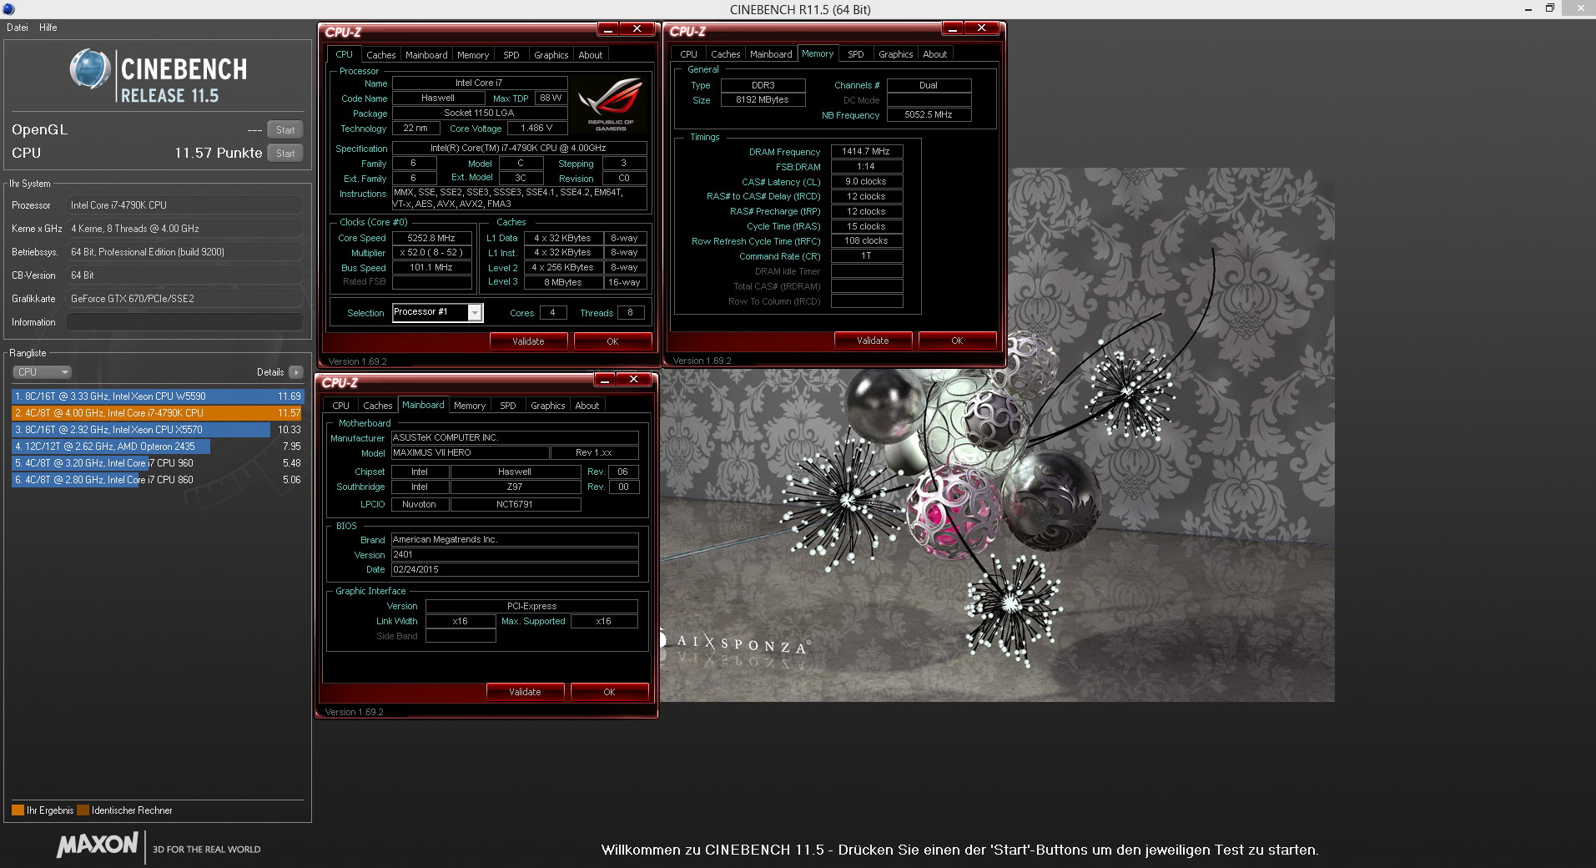Open About tab in the Memory CPU-Z window
Screen dimensions: 1596x868
click(935, 54)
